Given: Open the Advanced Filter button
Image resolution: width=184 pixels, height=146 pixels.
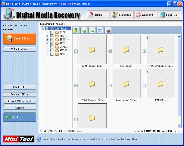Looking at the screenshot, I should (x=20, y=94).
